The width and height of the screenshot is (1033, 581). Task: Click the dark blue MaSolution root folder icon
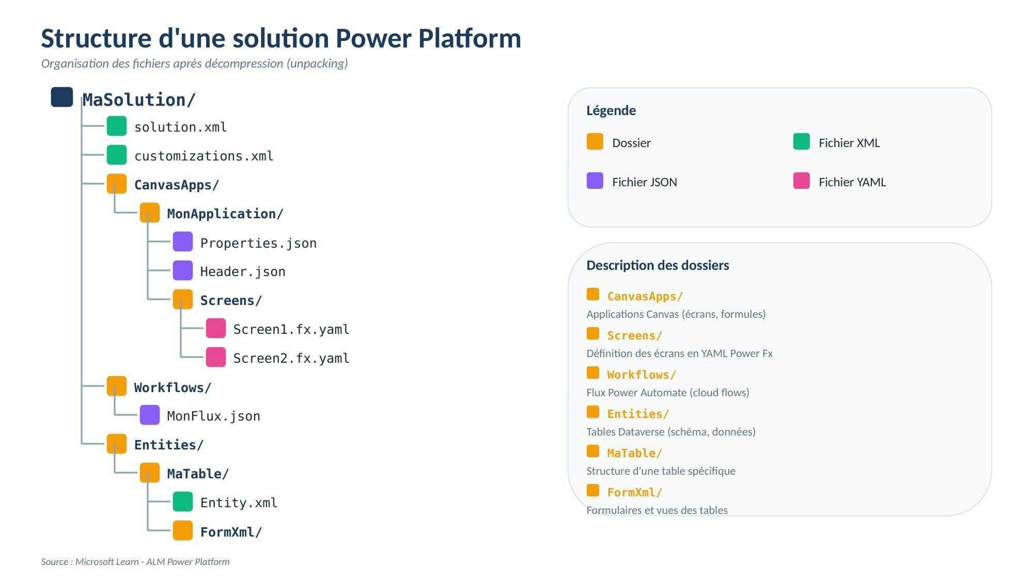pyautogui.click(x=62, y=98)
